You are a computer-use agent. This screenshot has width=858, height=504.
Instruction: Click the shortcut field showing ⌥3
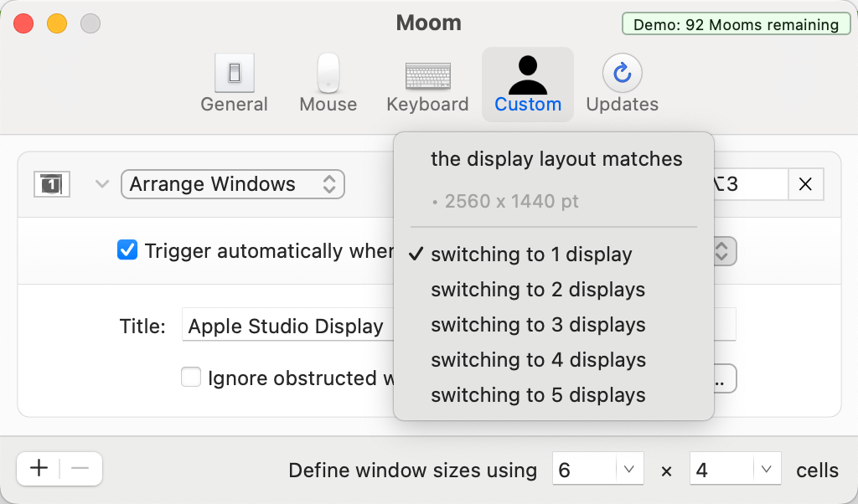[x=751, y=184]
